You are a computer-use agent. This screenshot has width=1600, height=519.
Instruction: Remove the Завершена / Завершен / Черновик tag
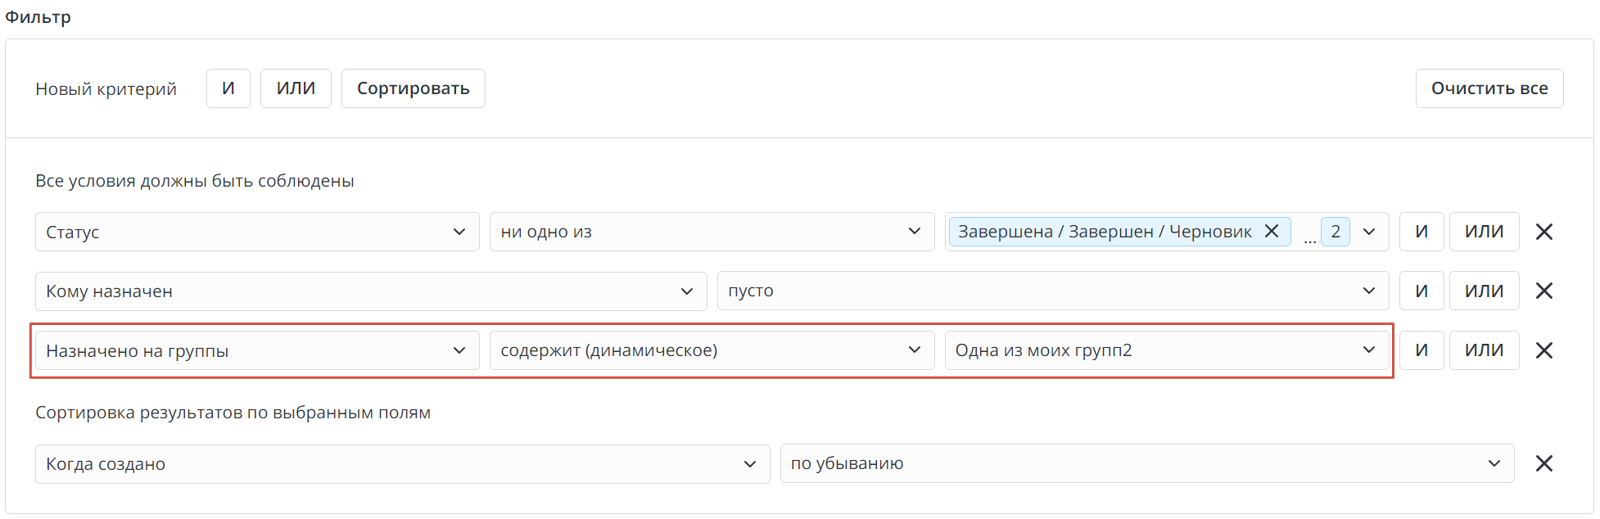point(1272,232)
